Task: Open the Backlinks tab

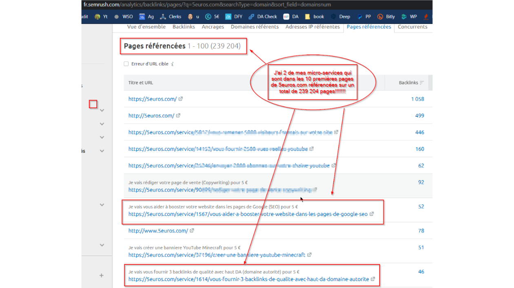Action: (184, 27)
